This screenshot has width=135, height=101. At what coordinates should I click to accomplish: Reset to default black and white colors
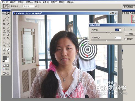point(3,61)
